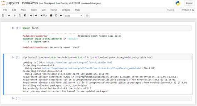Cut selected cells with the scissors icon
The height and width of the screenshot is (106, 197).
tap(15, 15)
